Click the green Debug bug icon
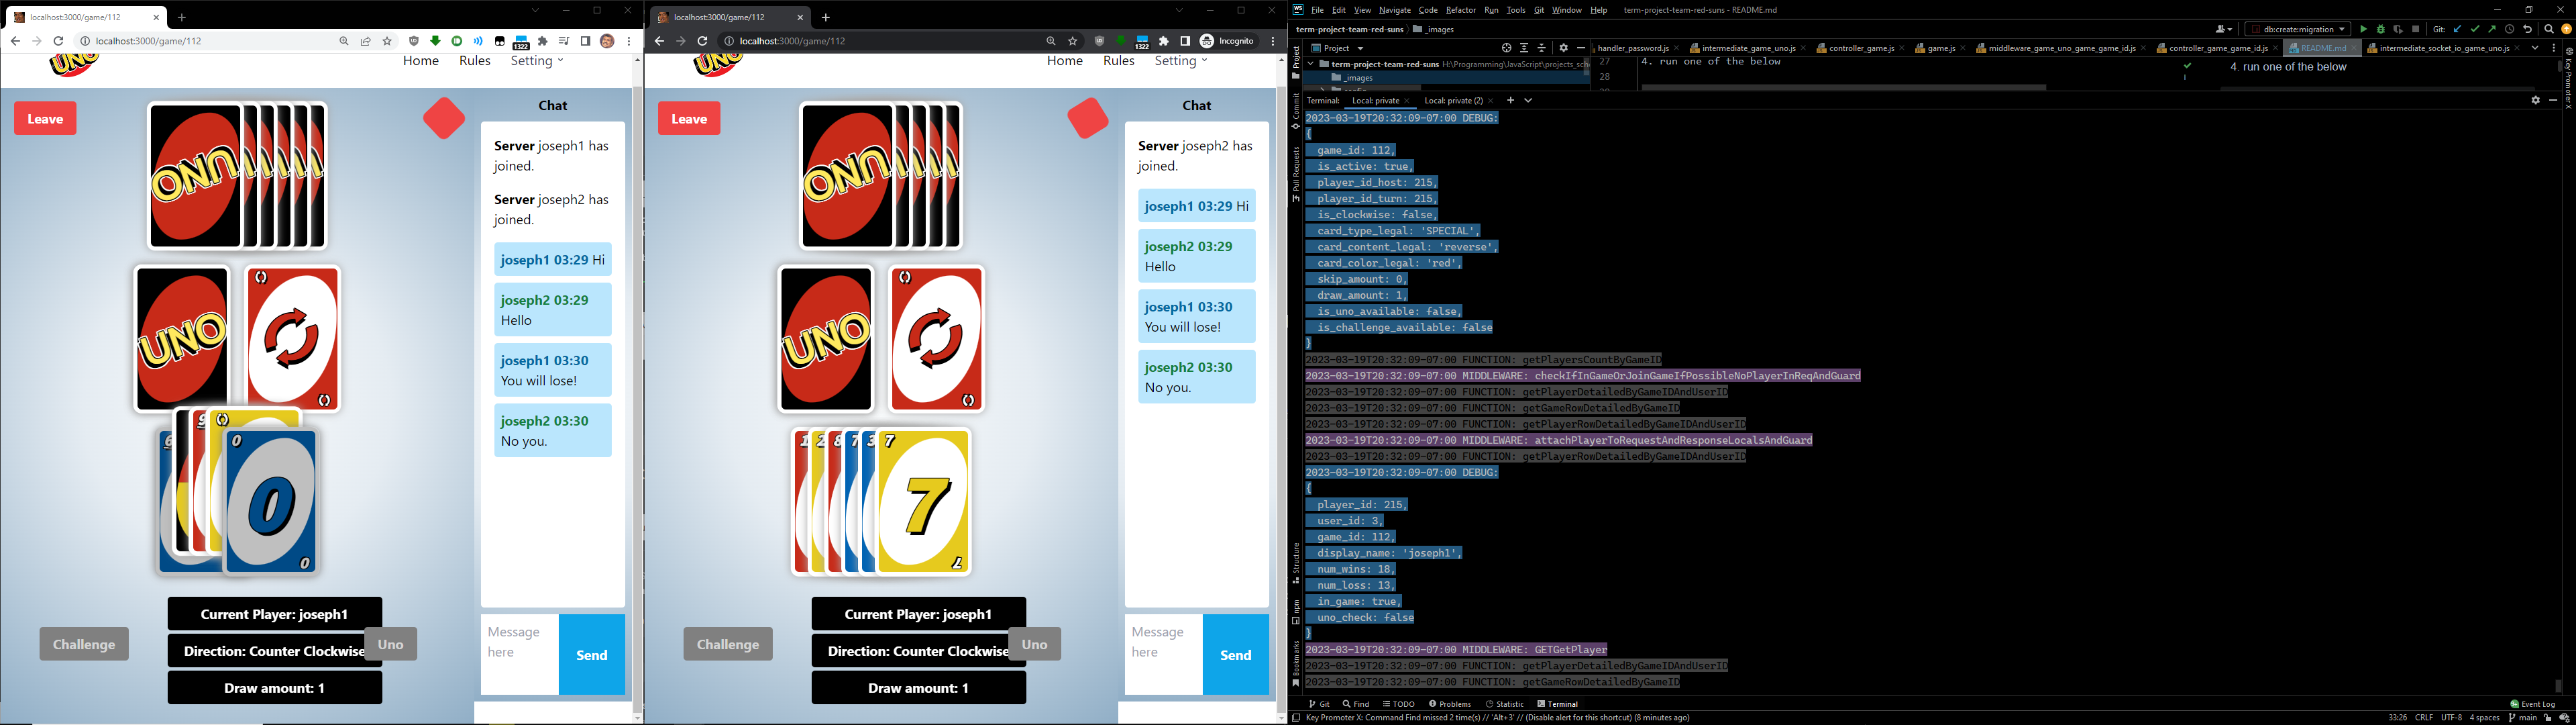Viewport: 2576px width, 725px height. point(2380,29)
